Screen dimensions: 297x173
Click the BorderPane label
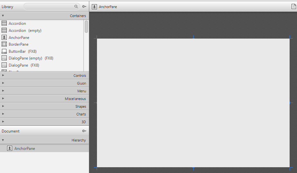pos(19,44)
